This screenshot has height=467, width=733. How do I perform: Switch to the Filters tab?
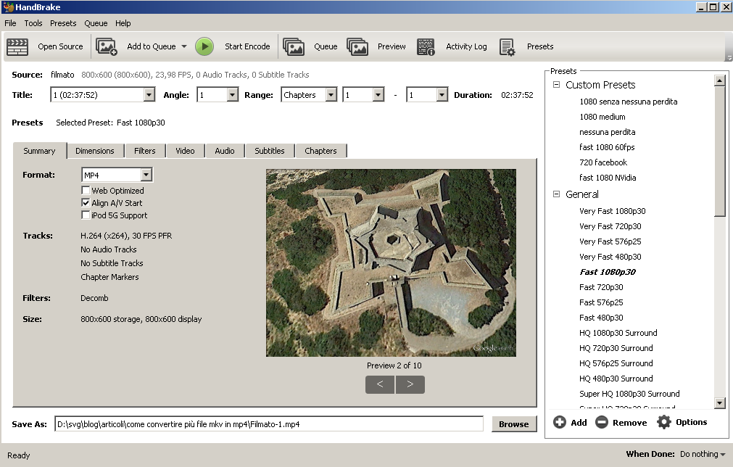point(145,151)
